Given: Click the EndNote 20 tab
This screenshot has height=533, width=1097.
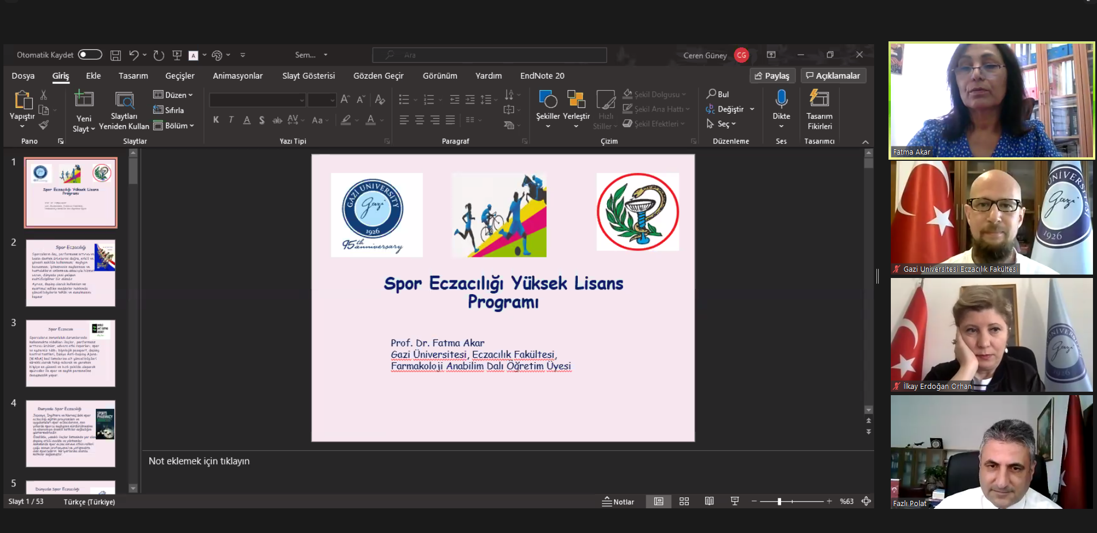Looking at the screenshot, I should click(x=542, y=76).
